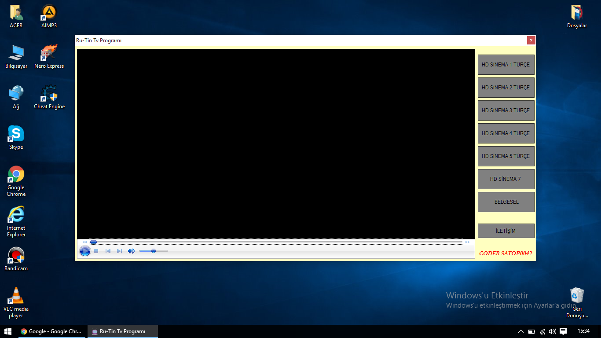
Task: Select the Skype desktop shortcut
Action: (x=16, y=138)
